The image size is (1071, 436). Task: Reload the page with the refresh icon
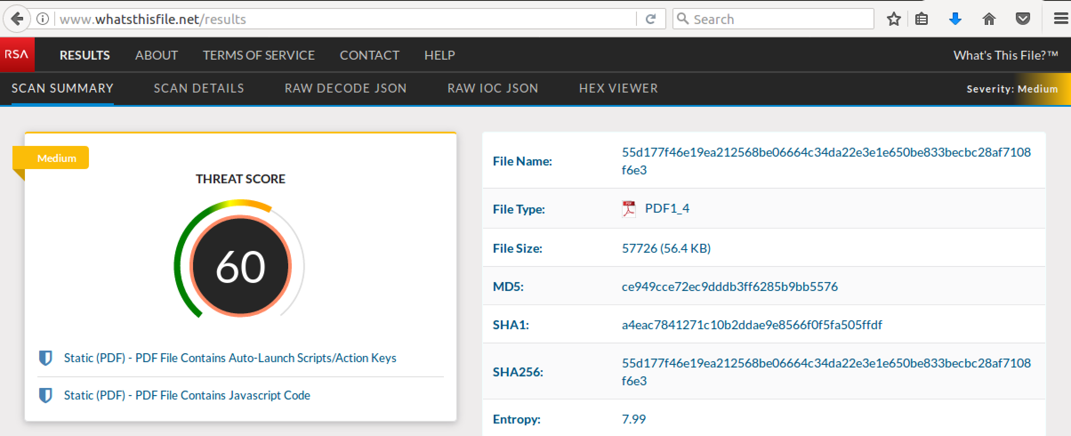click(x=650, y=19)
